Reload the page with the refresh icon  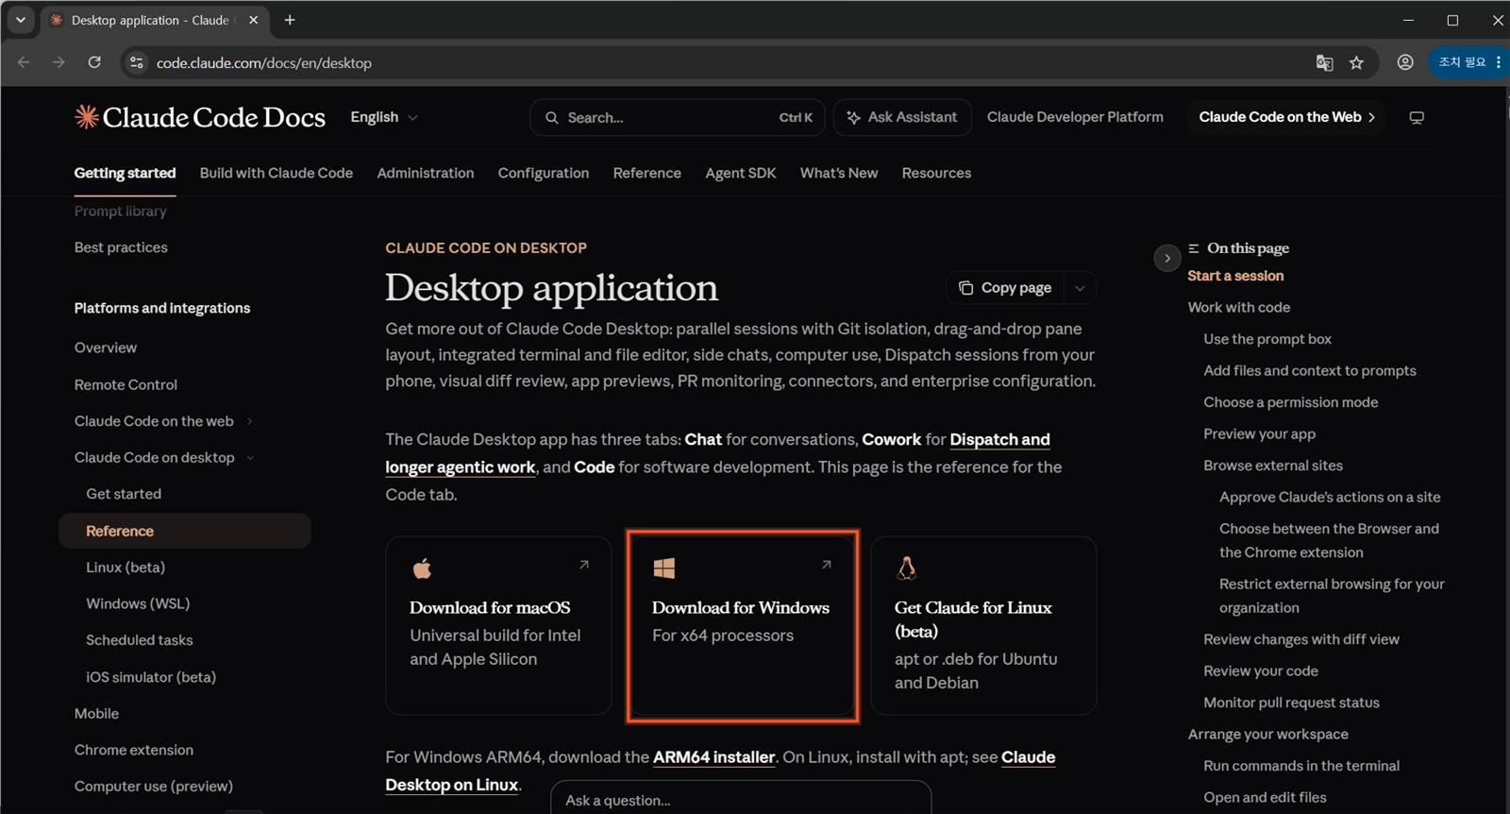94,62
